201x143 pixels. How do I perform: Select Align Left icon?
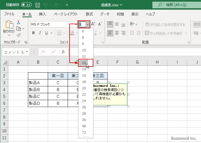click(110, 33)
